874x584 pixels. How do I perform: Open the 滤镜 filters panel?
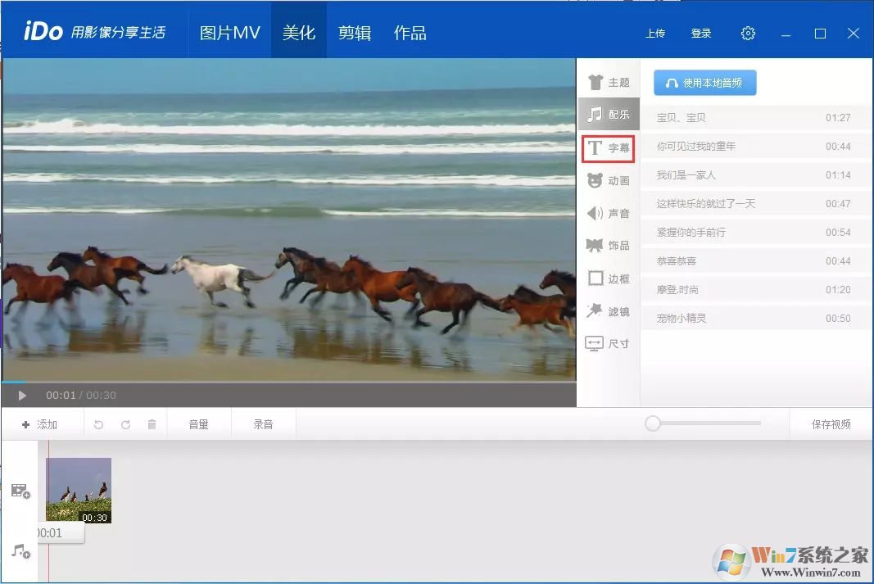click(x=607, y=310)
